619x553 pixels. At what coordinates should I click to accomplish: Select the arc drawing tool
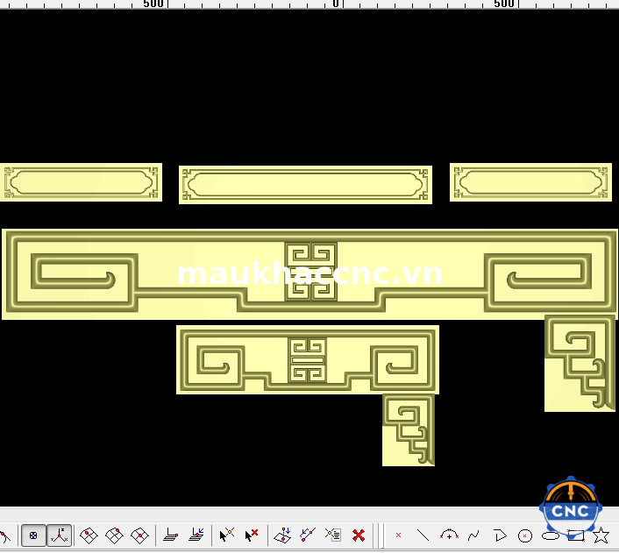point(449,535)
